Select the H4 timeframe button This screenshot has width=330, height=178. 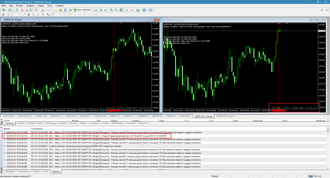pyautogui.click(x=80, y=15)
